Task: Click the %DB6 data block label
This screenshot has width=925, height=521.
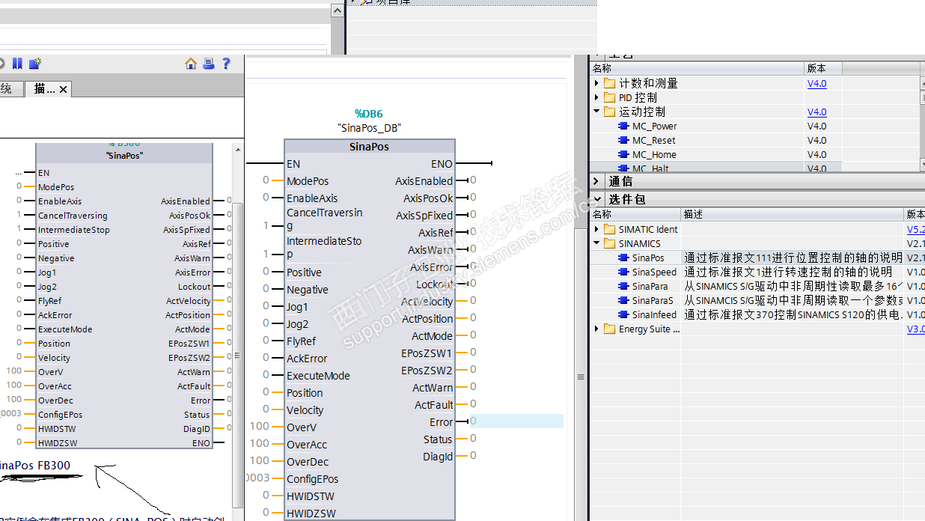Action: pyautogui.click(x=368, y=114)
